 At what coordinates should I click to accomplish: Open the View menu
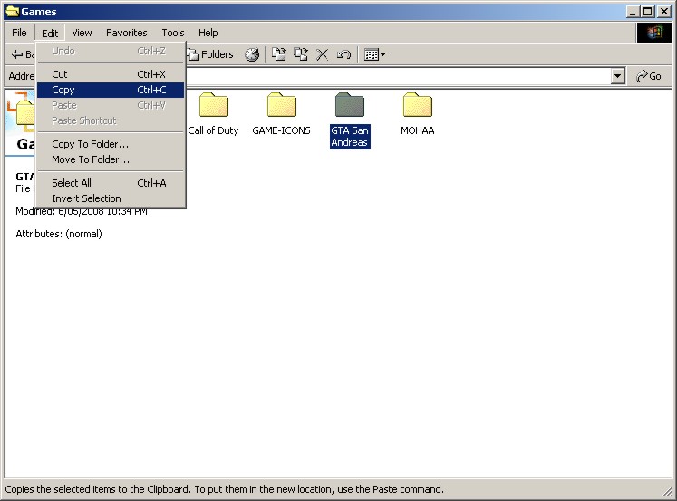[x=82, y=33]
